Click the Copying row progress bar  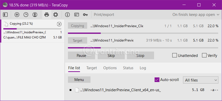[143, 33]
